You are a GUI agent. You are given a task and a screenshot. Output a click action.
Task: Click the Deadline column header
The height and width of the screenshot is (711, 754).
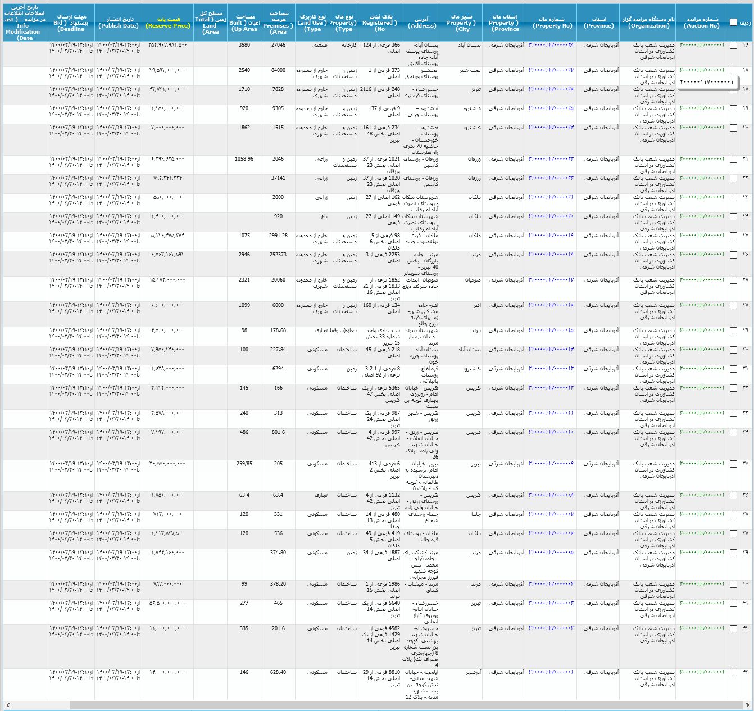tap(70, 22)
